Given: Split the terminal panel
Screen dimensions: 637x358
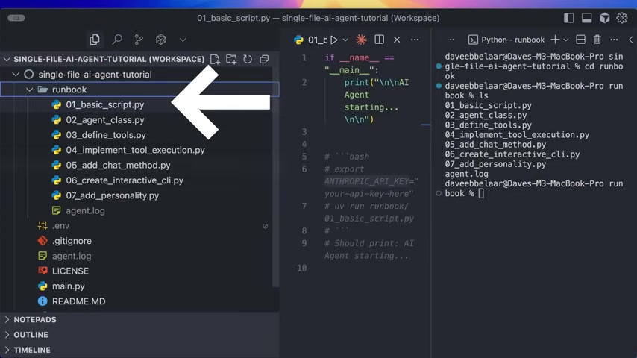Looking at the screenshot, I should coord(580,40).
